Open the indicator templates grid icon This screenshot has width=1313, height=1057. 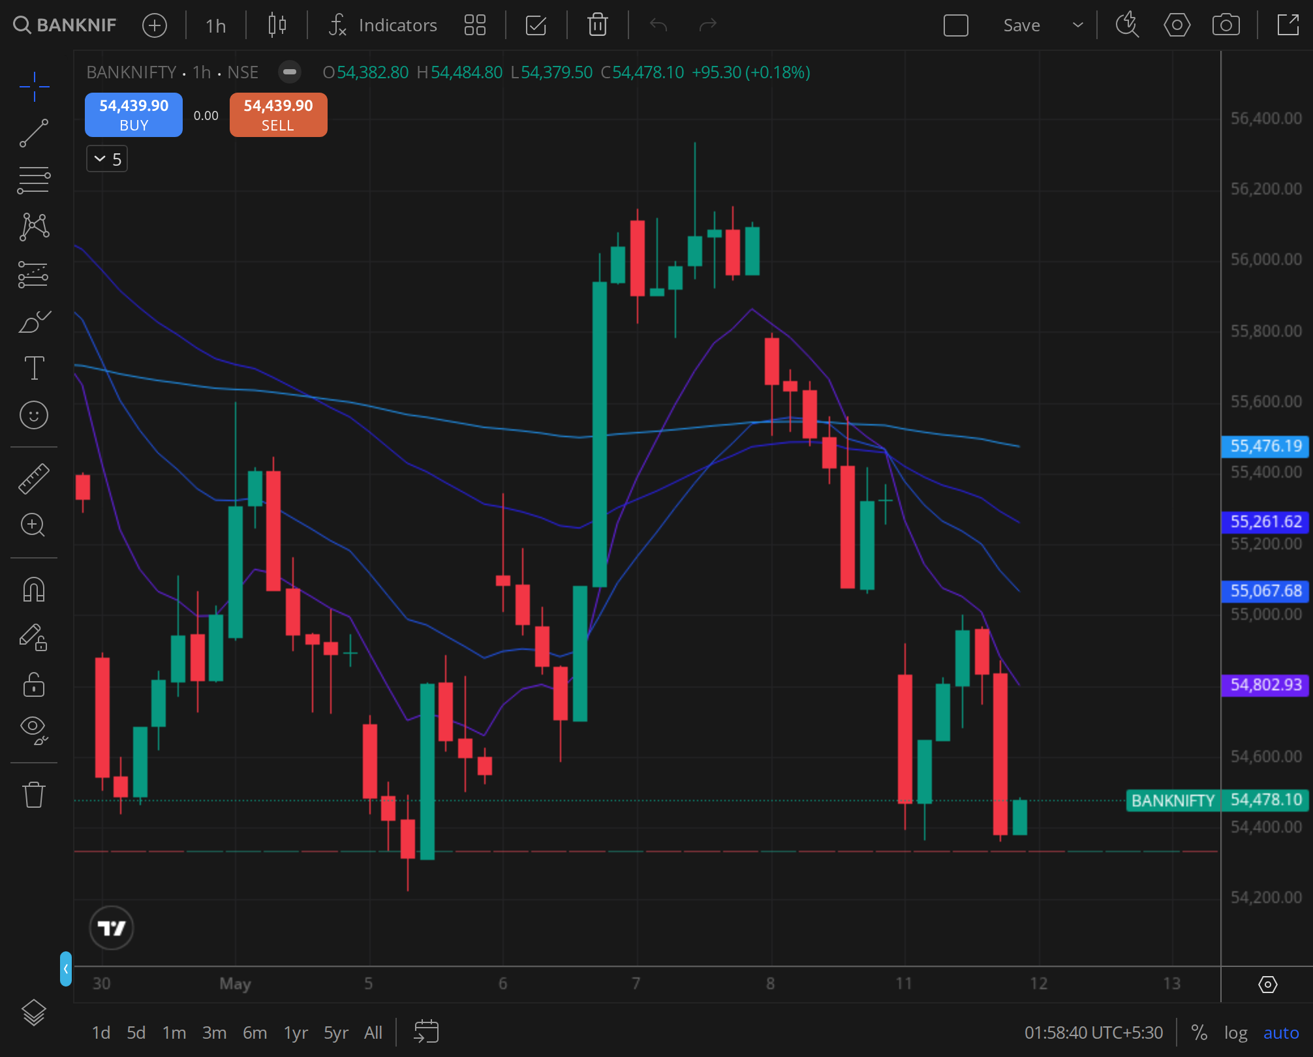pos(474,25)
